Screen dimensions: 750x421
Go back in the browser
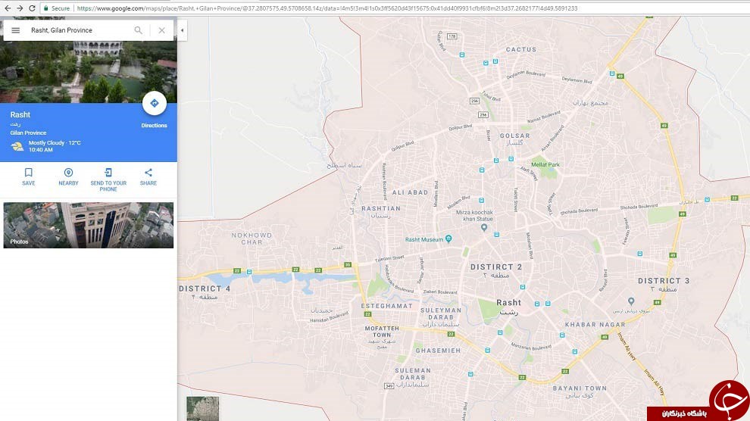(x=8, y=8)
